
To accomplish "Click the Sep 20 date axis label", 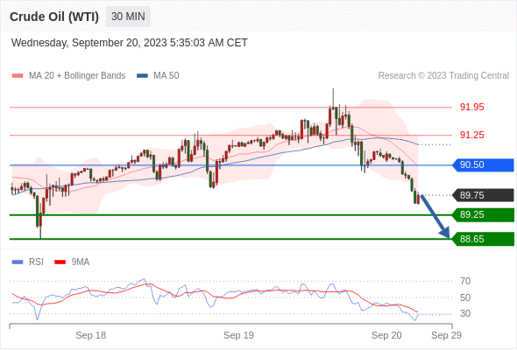I will 386,335.
